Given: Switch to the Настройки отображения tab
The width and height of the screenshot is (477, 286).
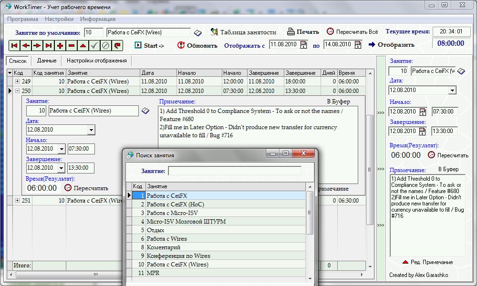Looking at the screenshot, I should click(97, 61).
